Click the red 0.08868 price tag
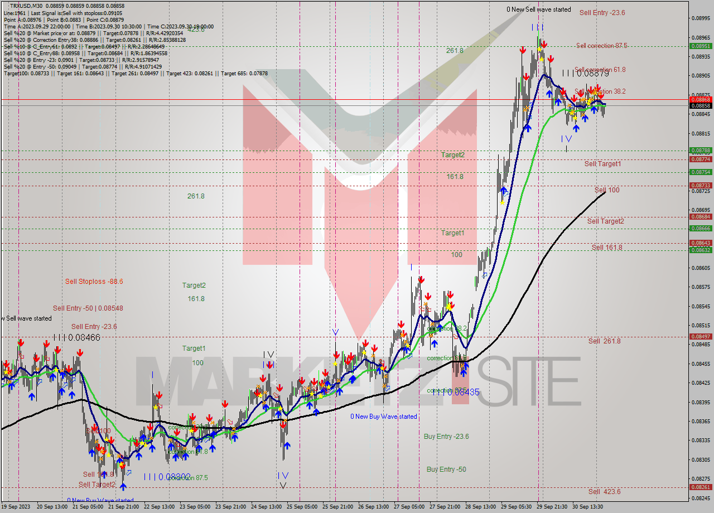This screenshot has height=513, width=714. click(701, 99)
